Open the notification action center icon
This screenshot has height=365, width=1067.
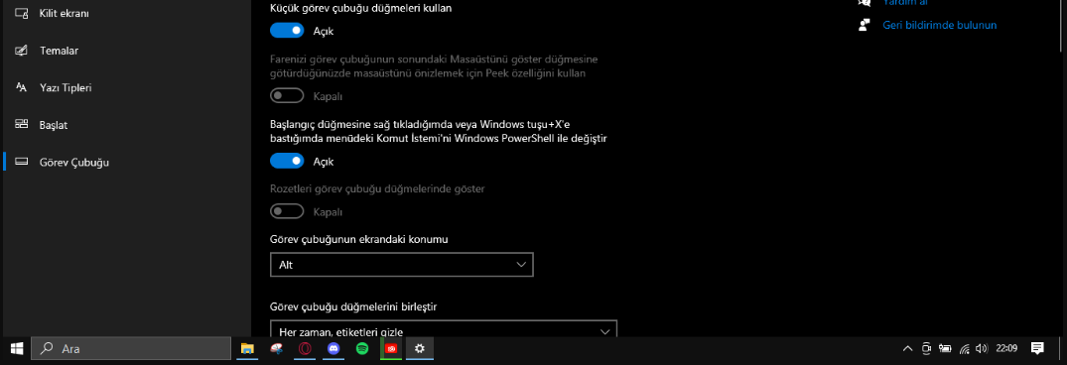(1037, 349)
